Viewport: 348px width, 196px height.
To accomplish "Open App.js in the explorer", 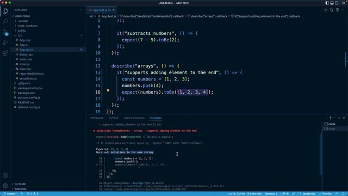I will click(23, 45).
